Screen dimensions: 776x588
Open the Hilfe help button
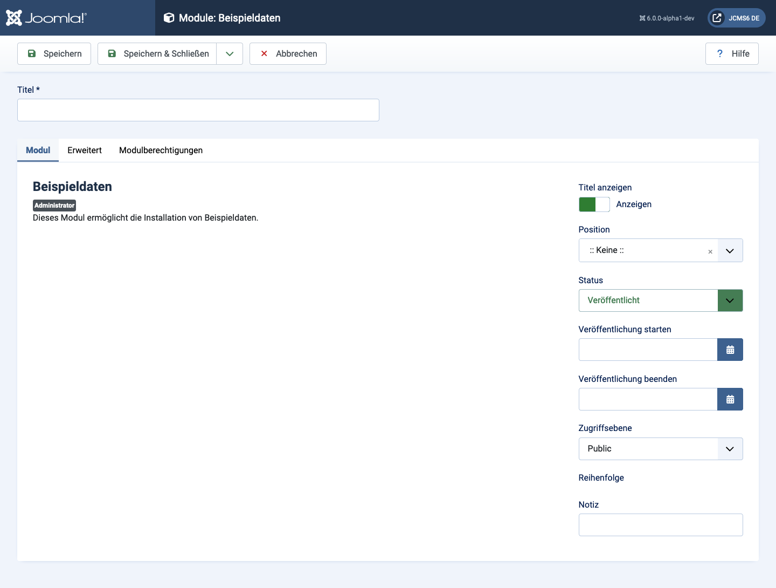coord(732,53)
